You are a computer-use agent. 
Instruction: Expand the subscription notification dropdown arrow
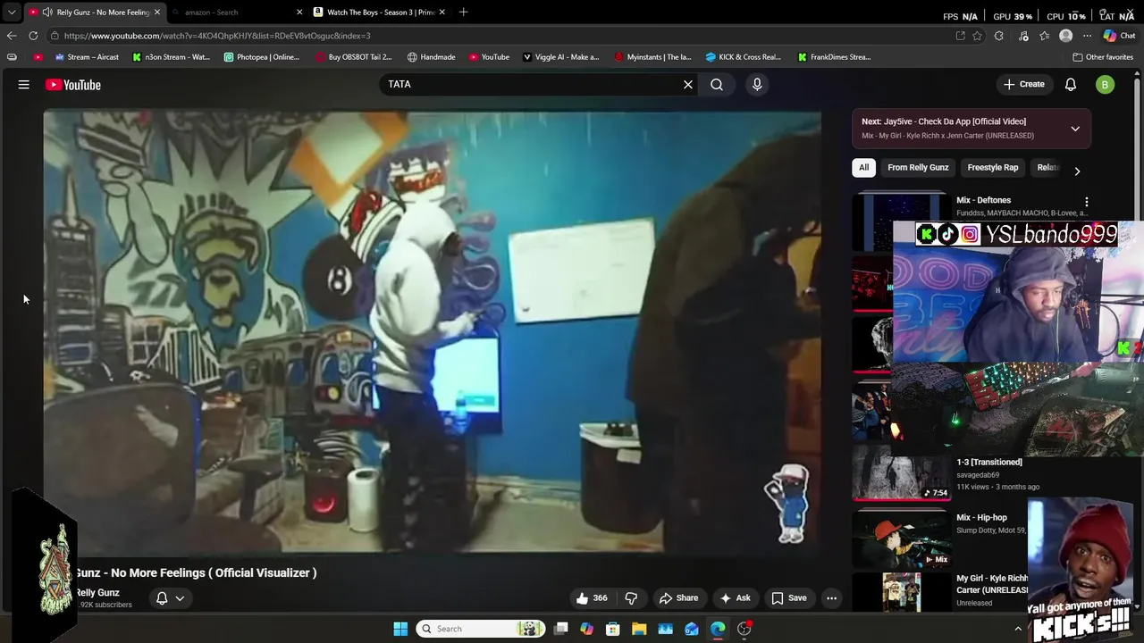[180, 599]
